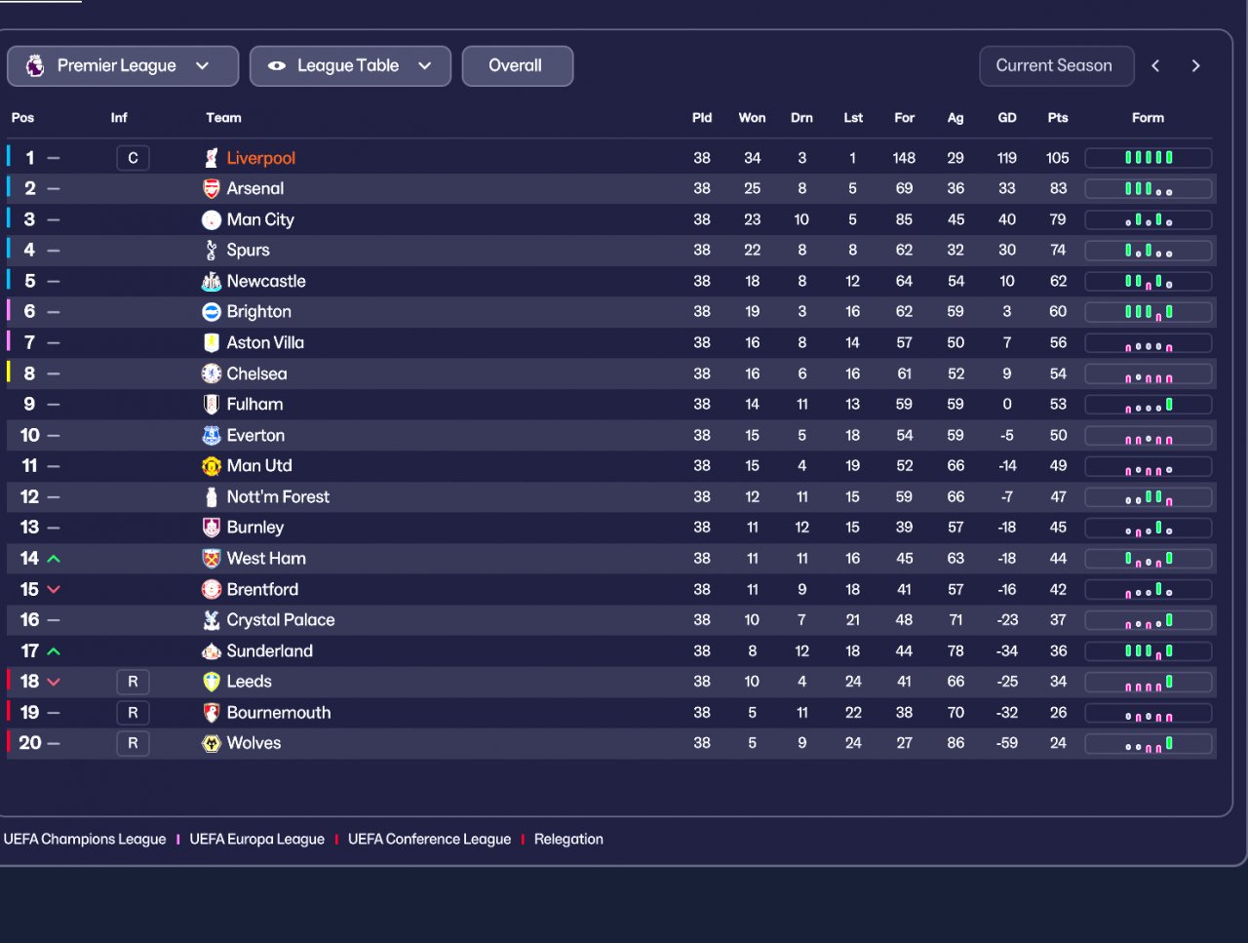The width and height of the screenshot is (1248, 943).
Task: Click the Leeds club badge icon
Action: 211,682
